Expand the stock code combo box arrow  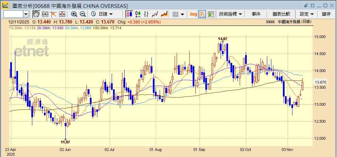[26, 14]
